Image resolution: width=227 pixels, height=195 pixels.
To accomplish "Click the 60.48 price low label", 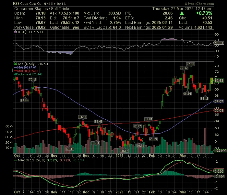I will [x=70, y=149].
